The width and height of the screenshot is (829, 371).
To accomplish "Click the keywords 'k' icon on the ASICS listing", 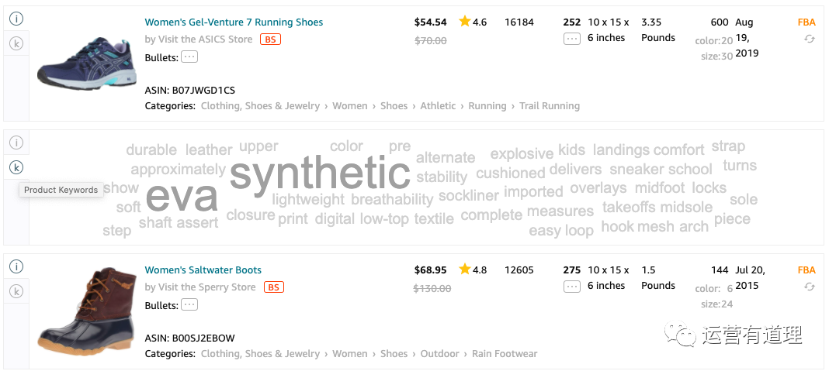I will [x=16, y=44].
